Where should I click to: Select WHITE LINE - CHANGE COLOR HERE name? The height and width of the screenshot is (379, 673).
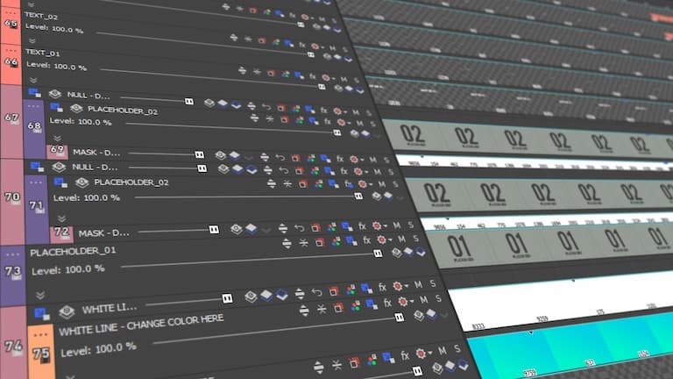141,325
